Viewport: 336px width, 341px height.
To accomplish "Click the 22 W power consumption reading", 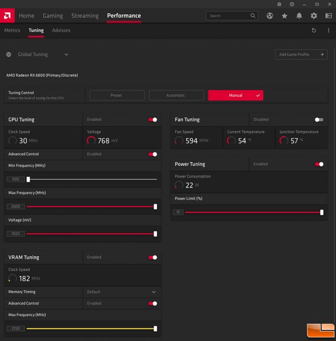I will pyautogui.click(x=192, y=185).
